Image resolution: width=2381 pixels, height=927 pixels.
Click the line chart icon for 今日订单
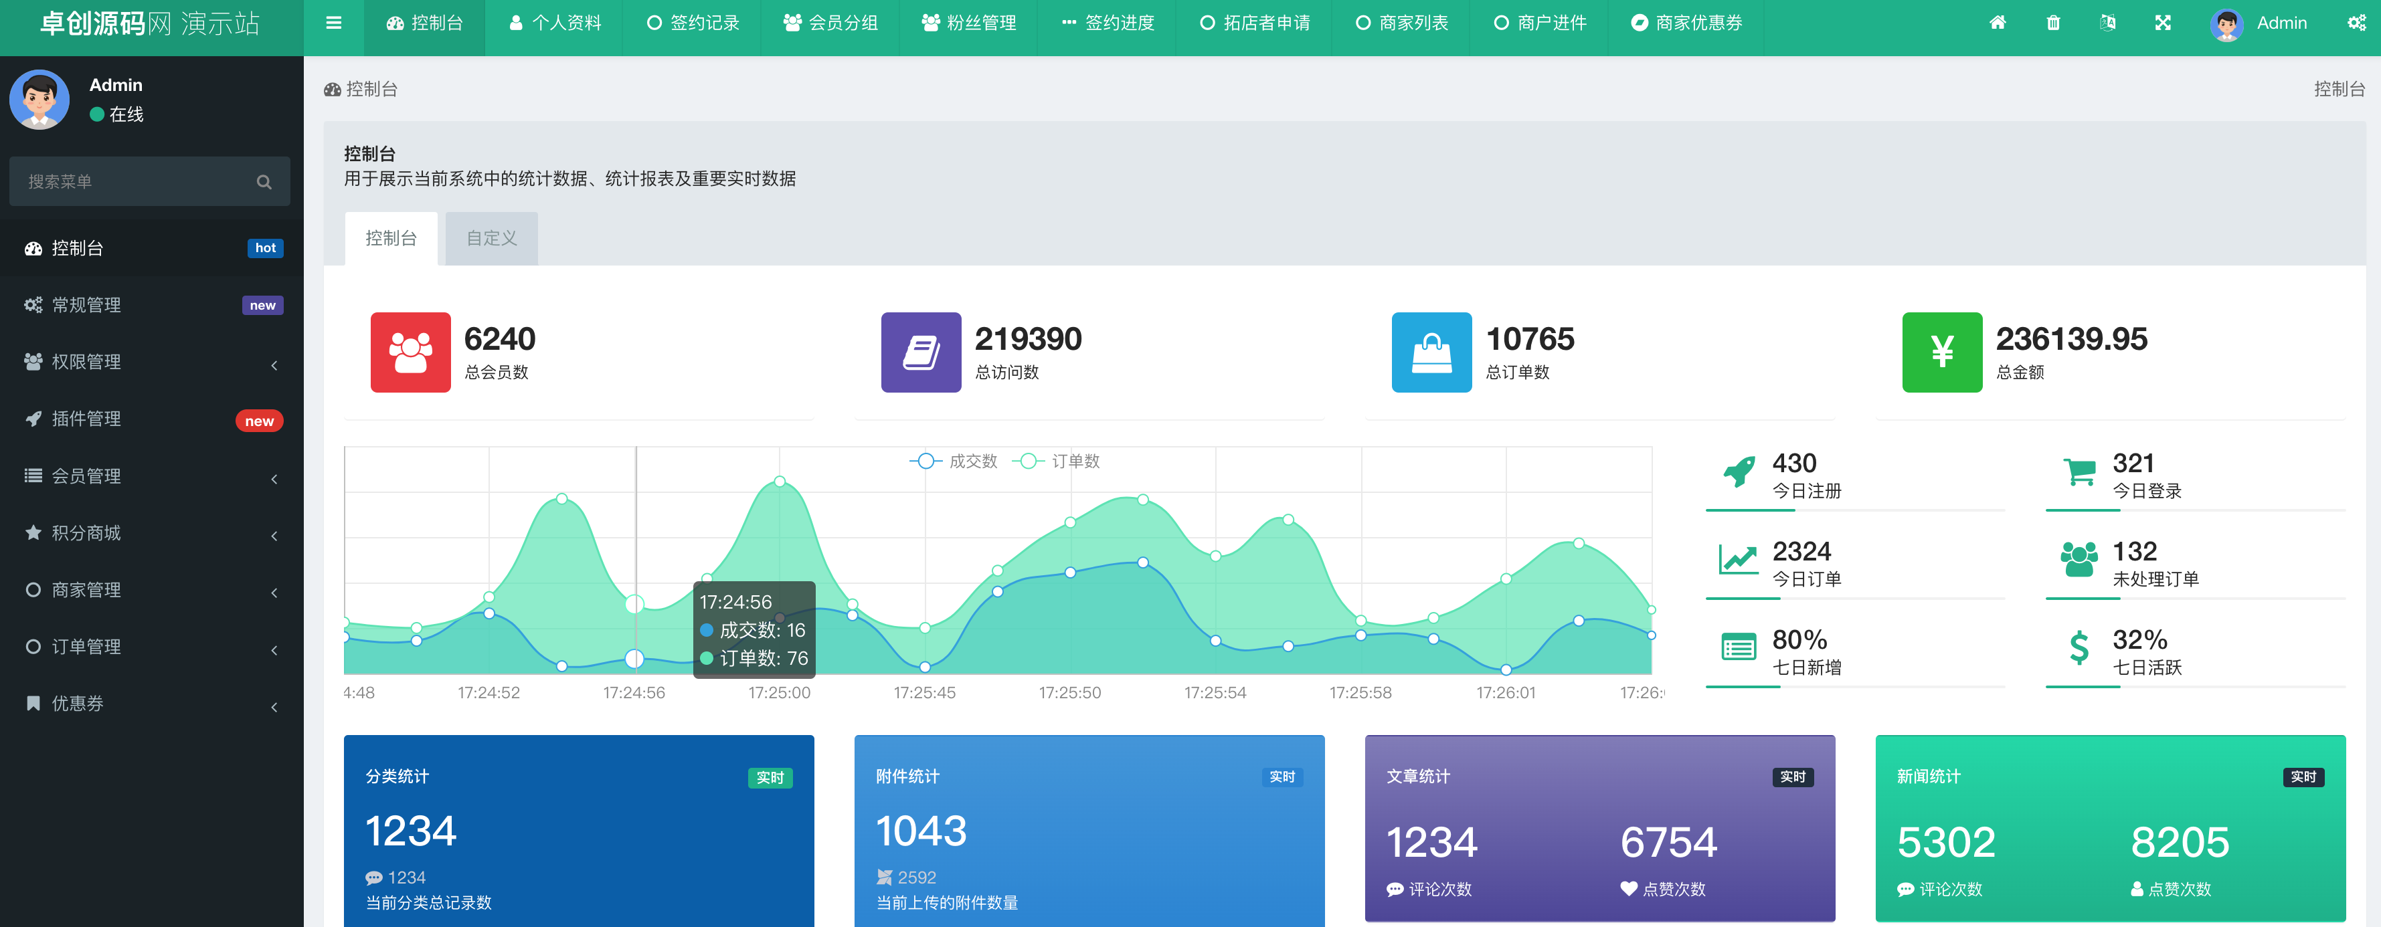pyautogui.click(x=1739, y=559)
